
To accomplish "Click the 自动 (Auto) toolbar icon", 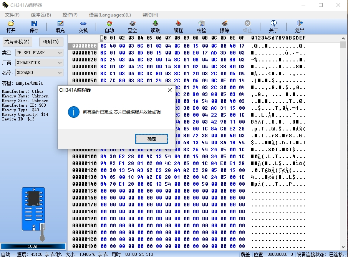I will [x=109, y=26].
